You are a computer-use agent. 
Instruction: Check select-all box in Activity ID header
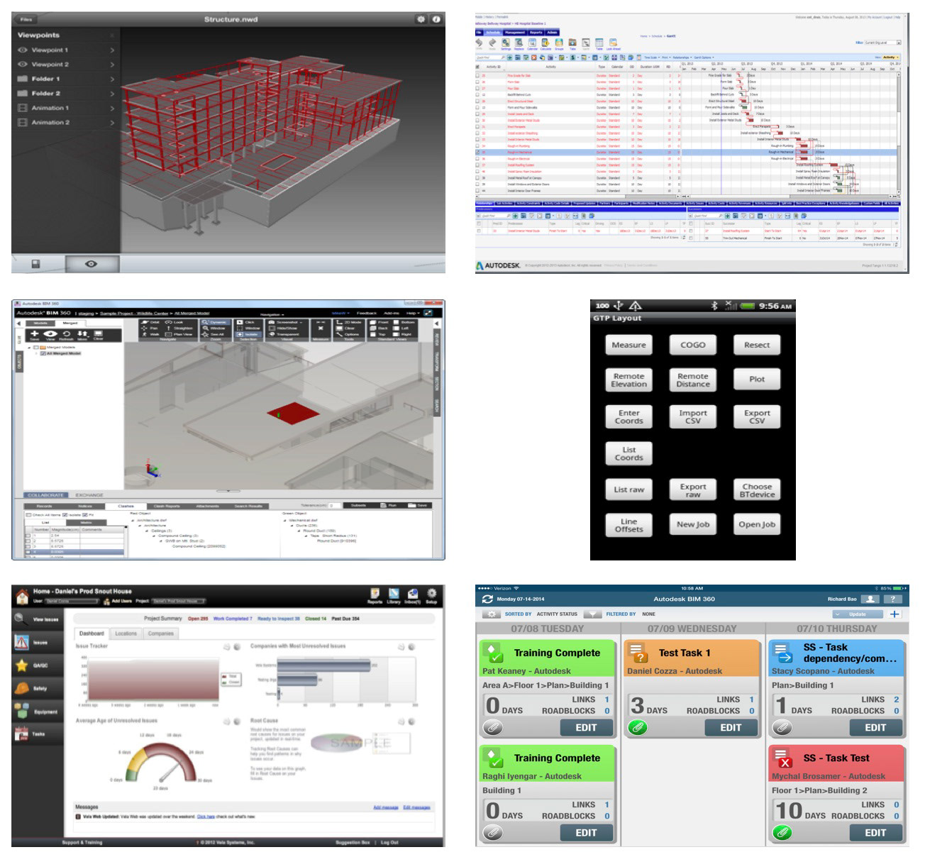coord(478,67)
